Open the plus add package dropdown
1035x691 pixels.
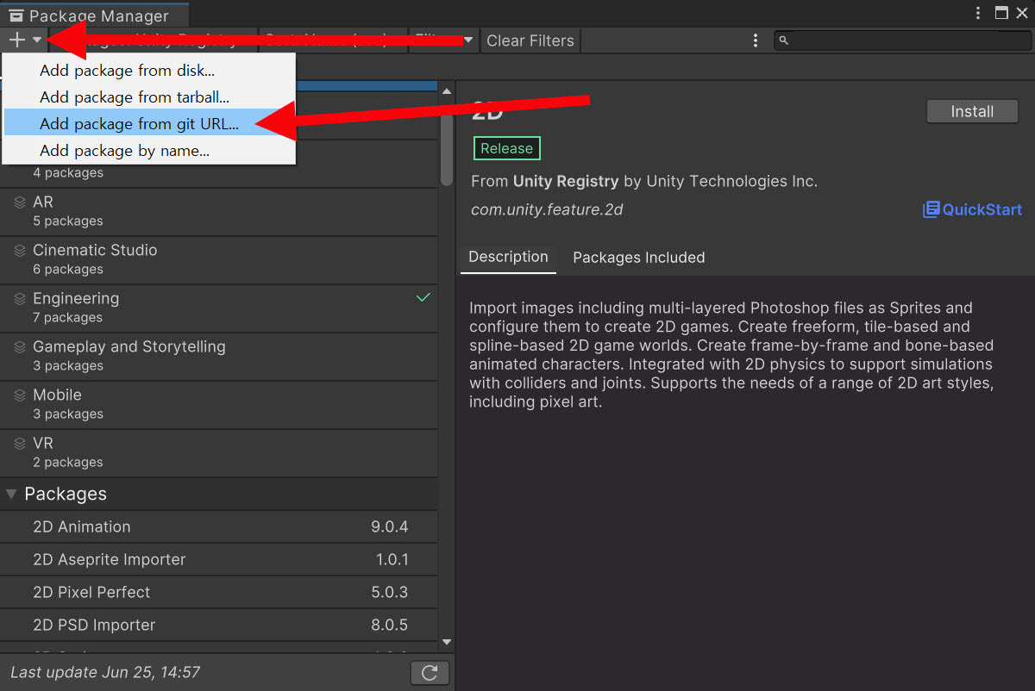[25, 40]
